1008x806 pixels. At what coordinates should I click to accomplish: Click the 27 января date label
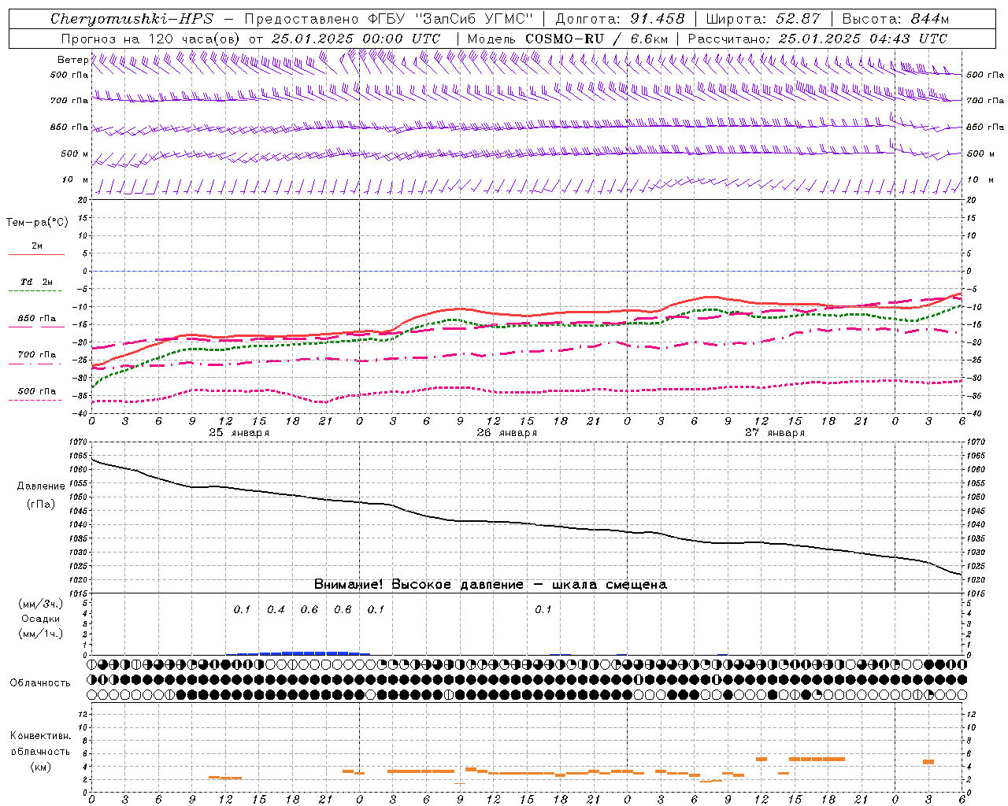[x=775, y=433]
